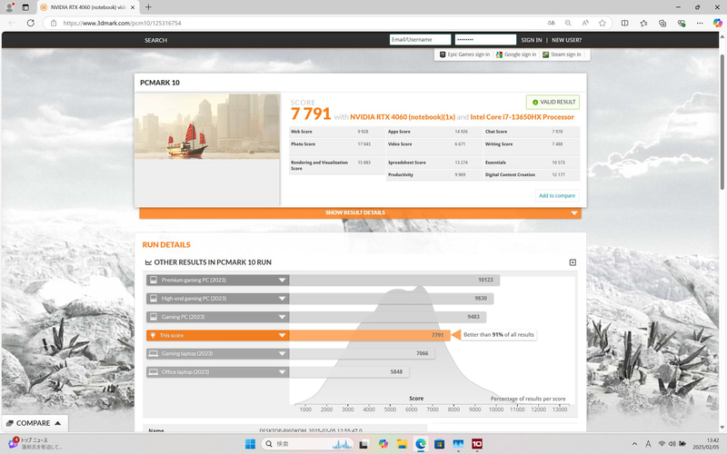
Task: Sign in with Steam
Action: 562,54
